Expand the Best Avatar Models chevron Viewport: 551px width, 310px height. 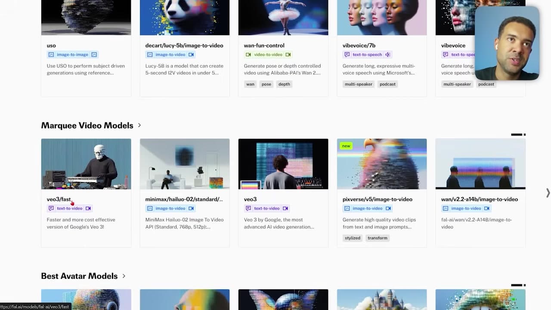124,276
